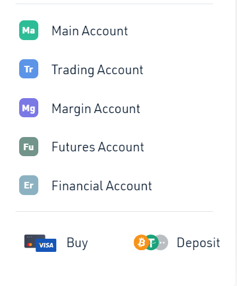Click the vertical scrollbar at panel edge
Viewport: 237px width, 286px height.
tap(236, 143)
